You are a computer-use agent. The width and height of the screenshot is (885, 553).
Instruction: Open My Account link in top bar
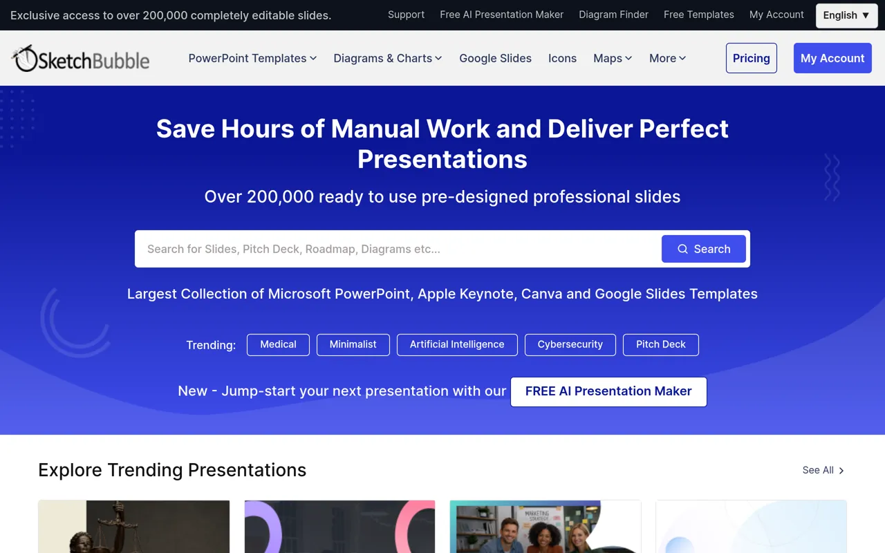click(x=776, y=15)
